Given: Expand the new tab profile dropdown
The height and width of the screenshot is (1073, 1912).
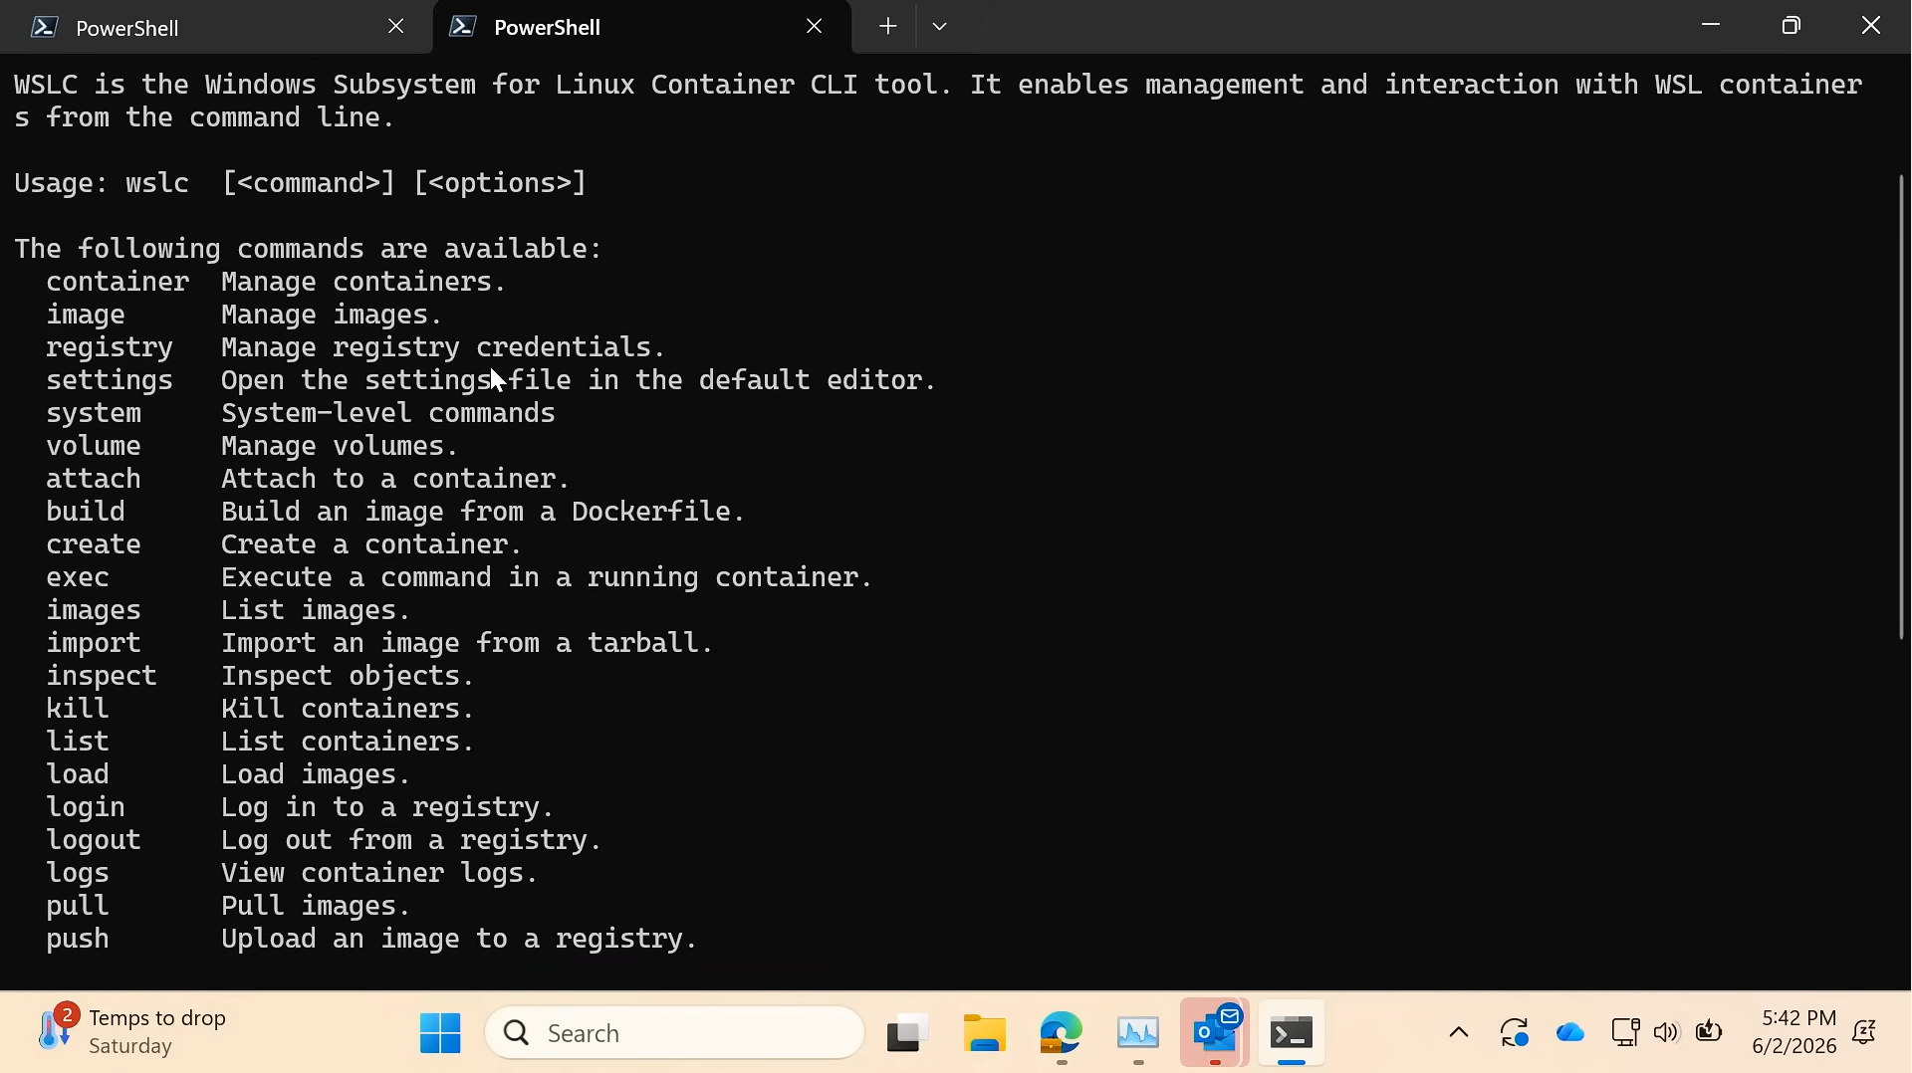Looking at the screenshot, I should pos(940,27).
